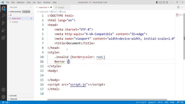Click the script.js link in line 16
This screenshot has width=185, height=104.
click(78, 85)
